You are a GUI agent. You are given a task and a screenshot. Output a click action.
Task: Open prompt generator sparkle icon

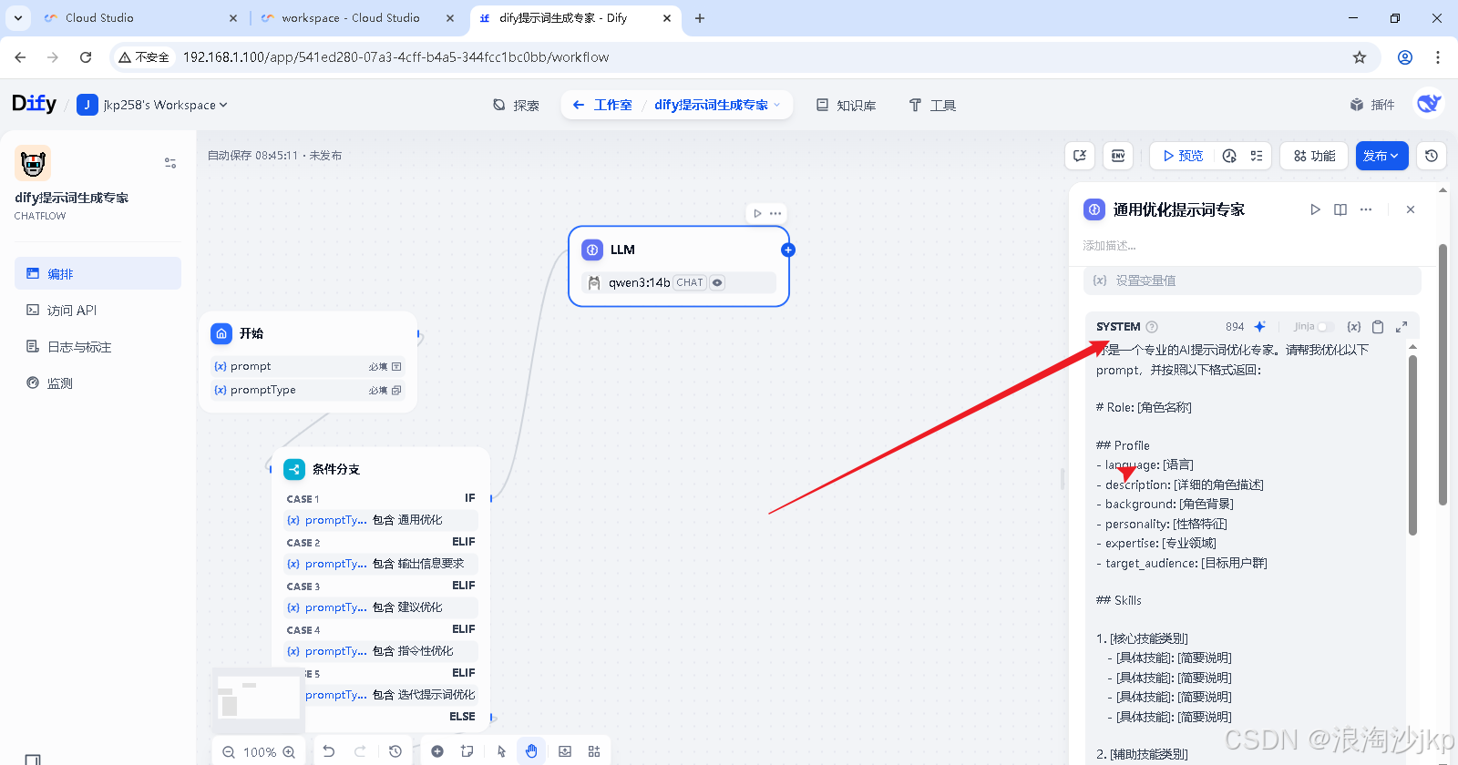pos(1260,327)
